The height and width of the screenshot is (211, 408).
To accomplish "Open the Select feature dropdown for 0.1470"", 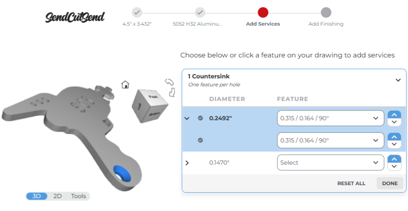I will (330, 162).
